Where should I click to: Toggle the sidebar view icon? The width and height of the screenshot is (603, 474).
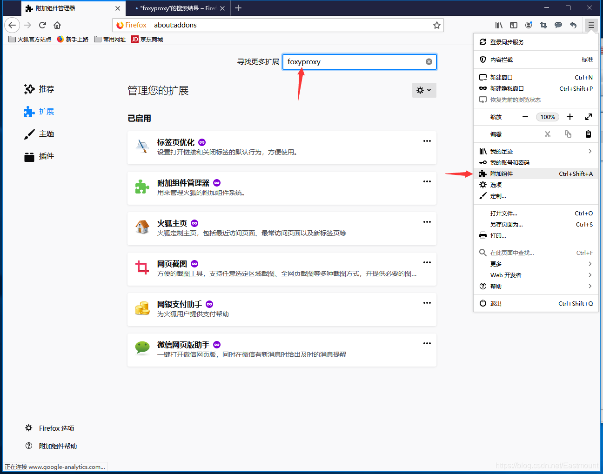(514, 25)
